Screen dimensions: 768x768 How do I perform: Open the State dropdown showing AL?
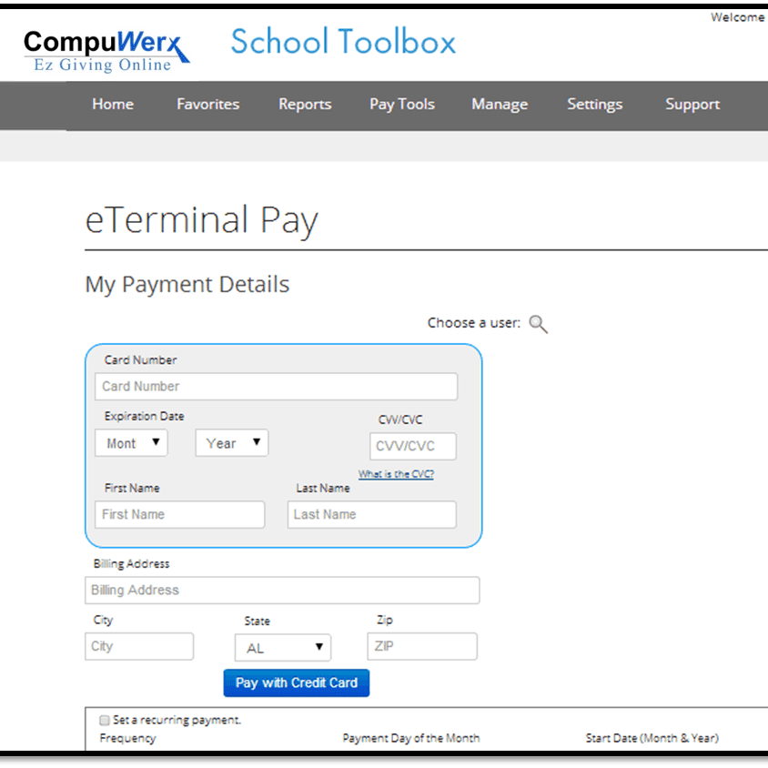pos(282,646)
